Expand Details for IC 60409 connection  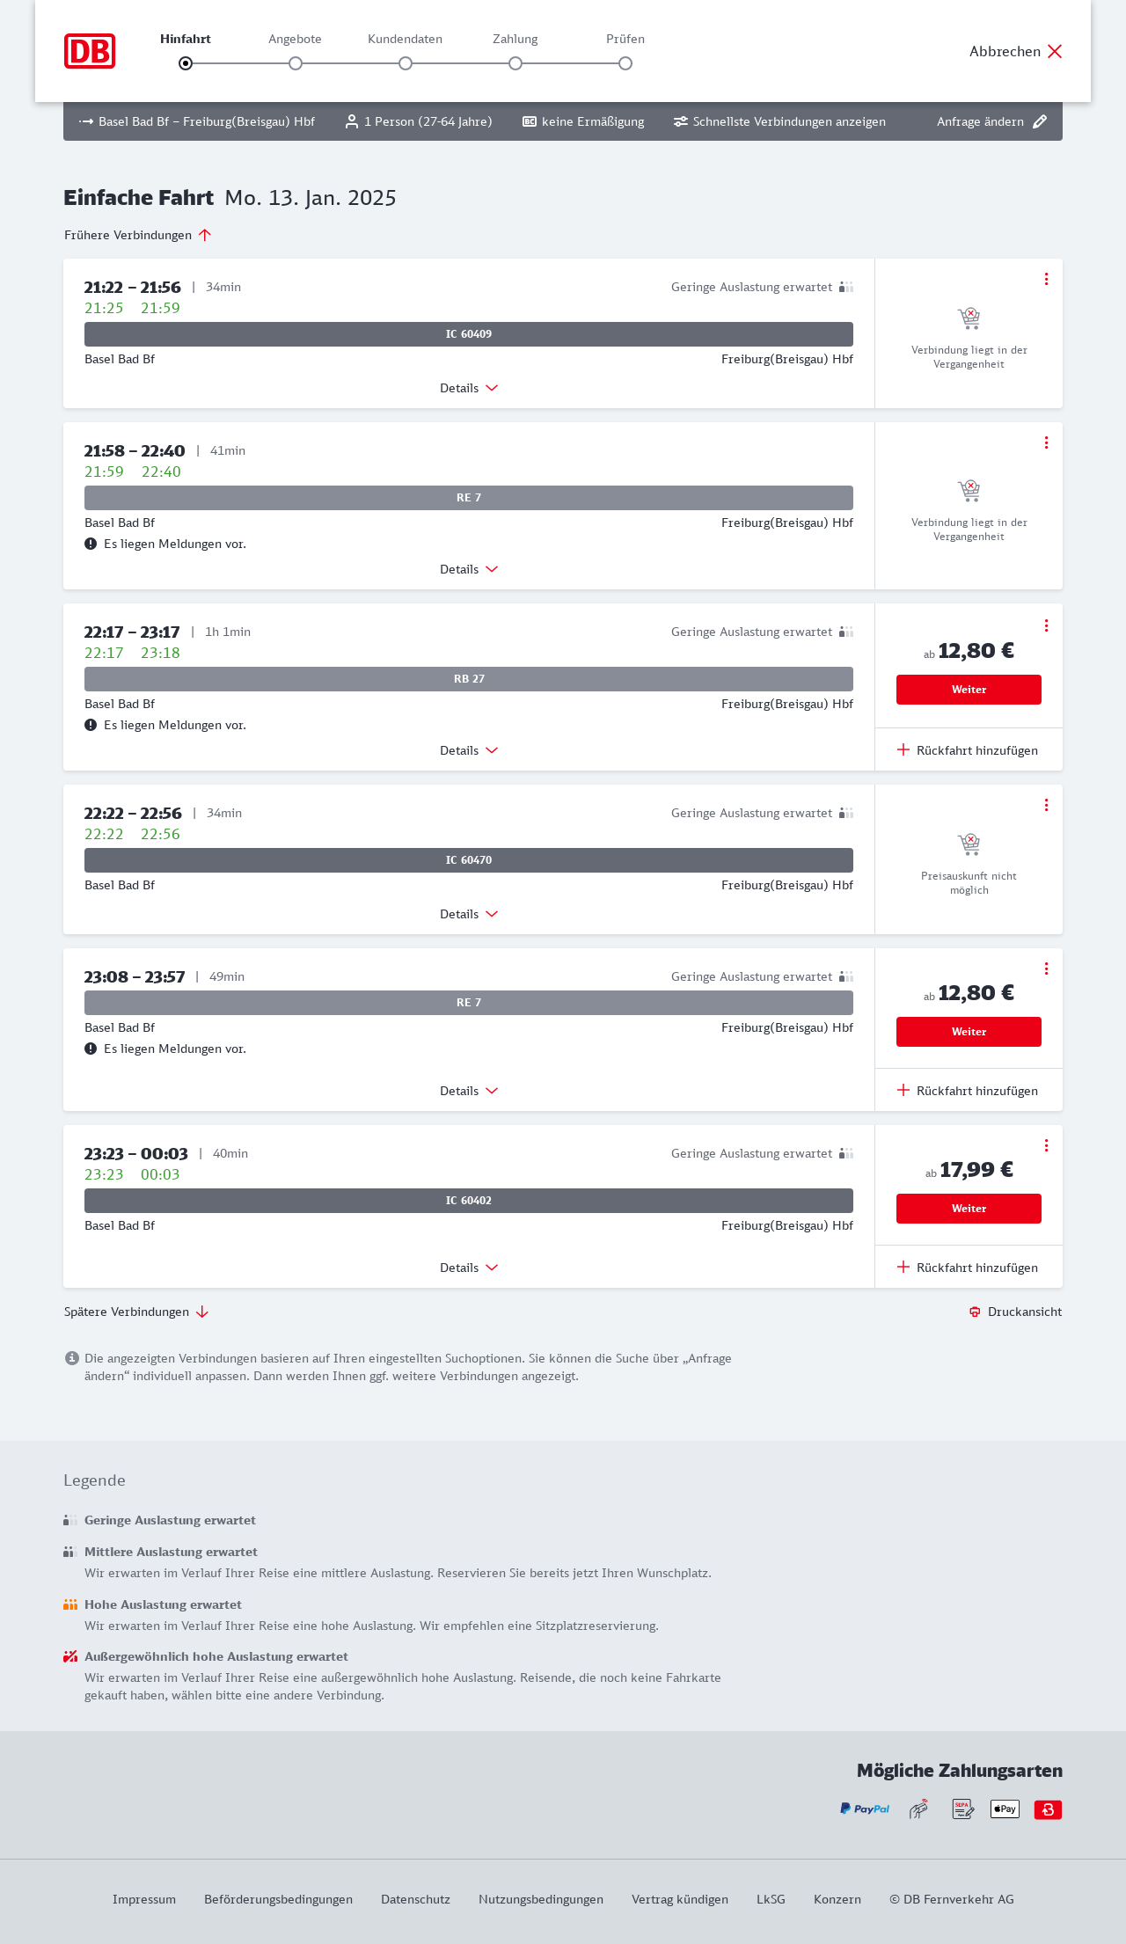click(x=469, y=388)
